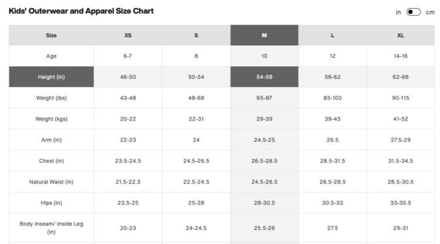
Task: Choose the S size column header
Action: 196,35
